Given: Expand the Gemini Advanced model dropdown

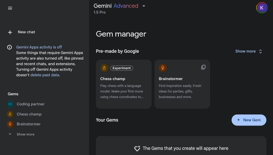Looking at the screenshot, I should click(144, 6).
